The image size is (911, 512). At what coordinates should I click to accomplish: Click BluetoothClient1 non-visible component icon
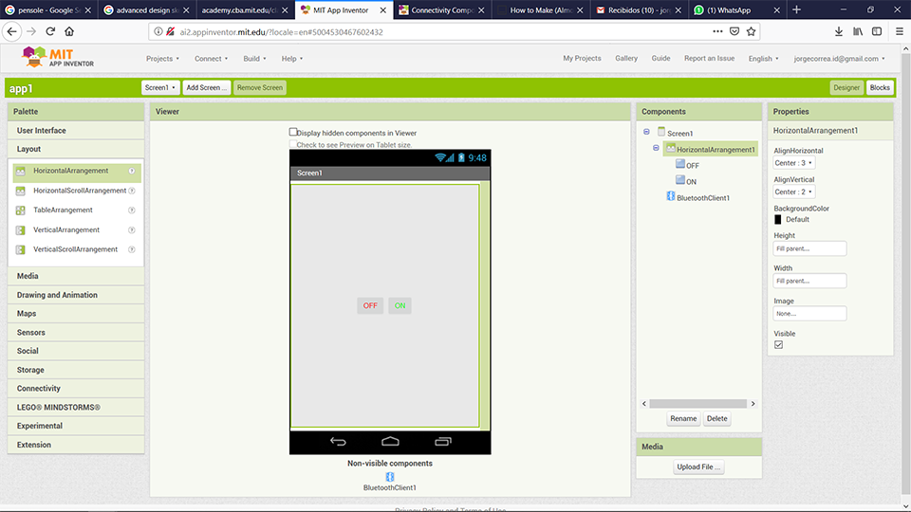(390, 477)
